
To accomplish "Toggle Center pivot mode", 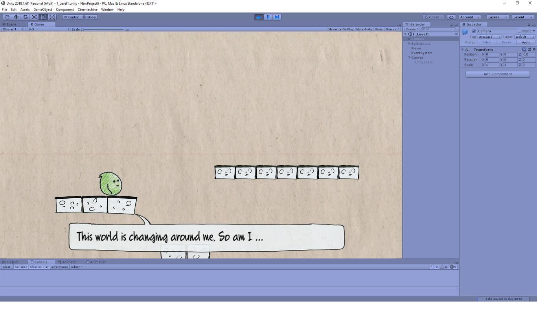I will [x=71, y=17].
